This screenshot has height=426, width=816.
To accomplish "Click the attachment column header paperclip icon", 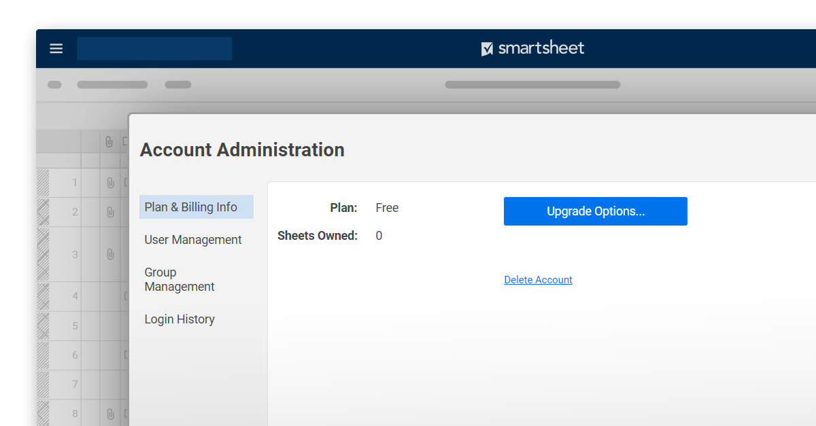I will 109,141.
